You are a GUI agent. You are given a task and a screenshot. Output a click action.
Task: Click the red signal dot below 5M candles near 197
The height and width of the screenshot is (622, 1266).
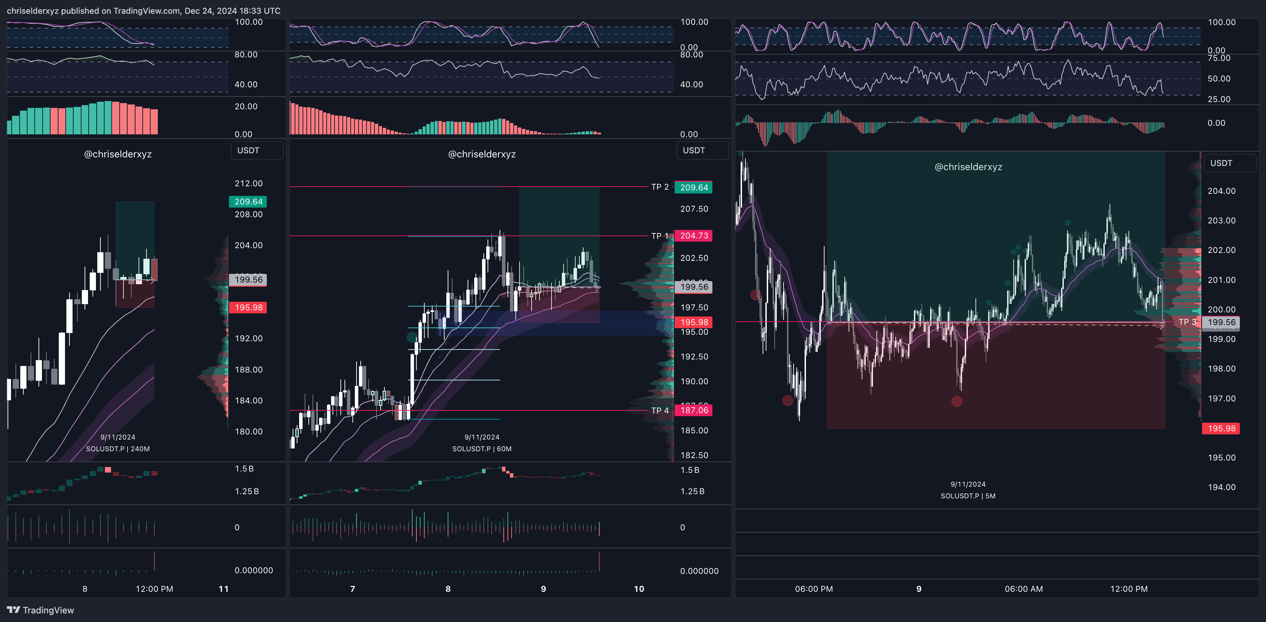[x=957, y=401]
